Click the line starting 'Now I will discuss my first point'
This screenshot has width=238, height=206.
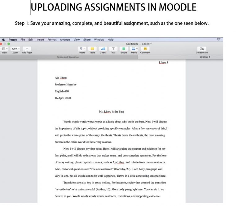[114, 149]
